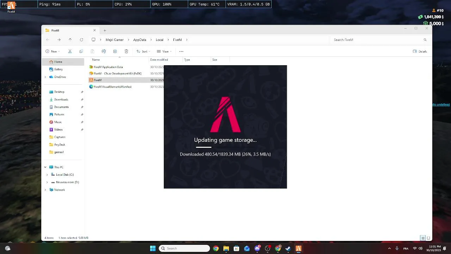Open the New dropdown menu
This screenshot has width=451, height=254.
pyautogui.click(x=52, y=51)
